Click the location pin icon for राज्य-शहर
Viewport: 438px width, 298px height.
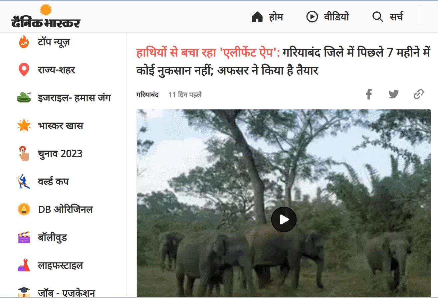[24, 70]
